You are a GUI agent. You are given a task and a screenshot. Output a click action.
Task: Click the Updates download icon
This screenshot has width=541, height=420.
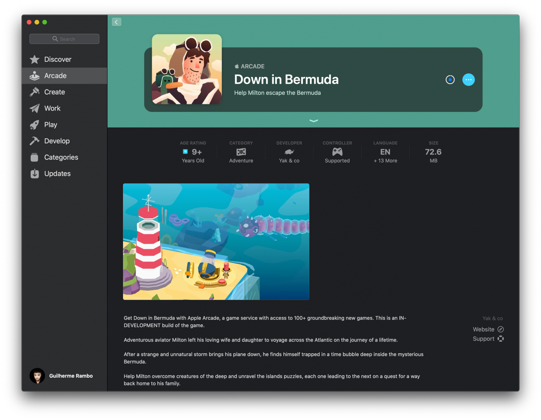point(35,174)
